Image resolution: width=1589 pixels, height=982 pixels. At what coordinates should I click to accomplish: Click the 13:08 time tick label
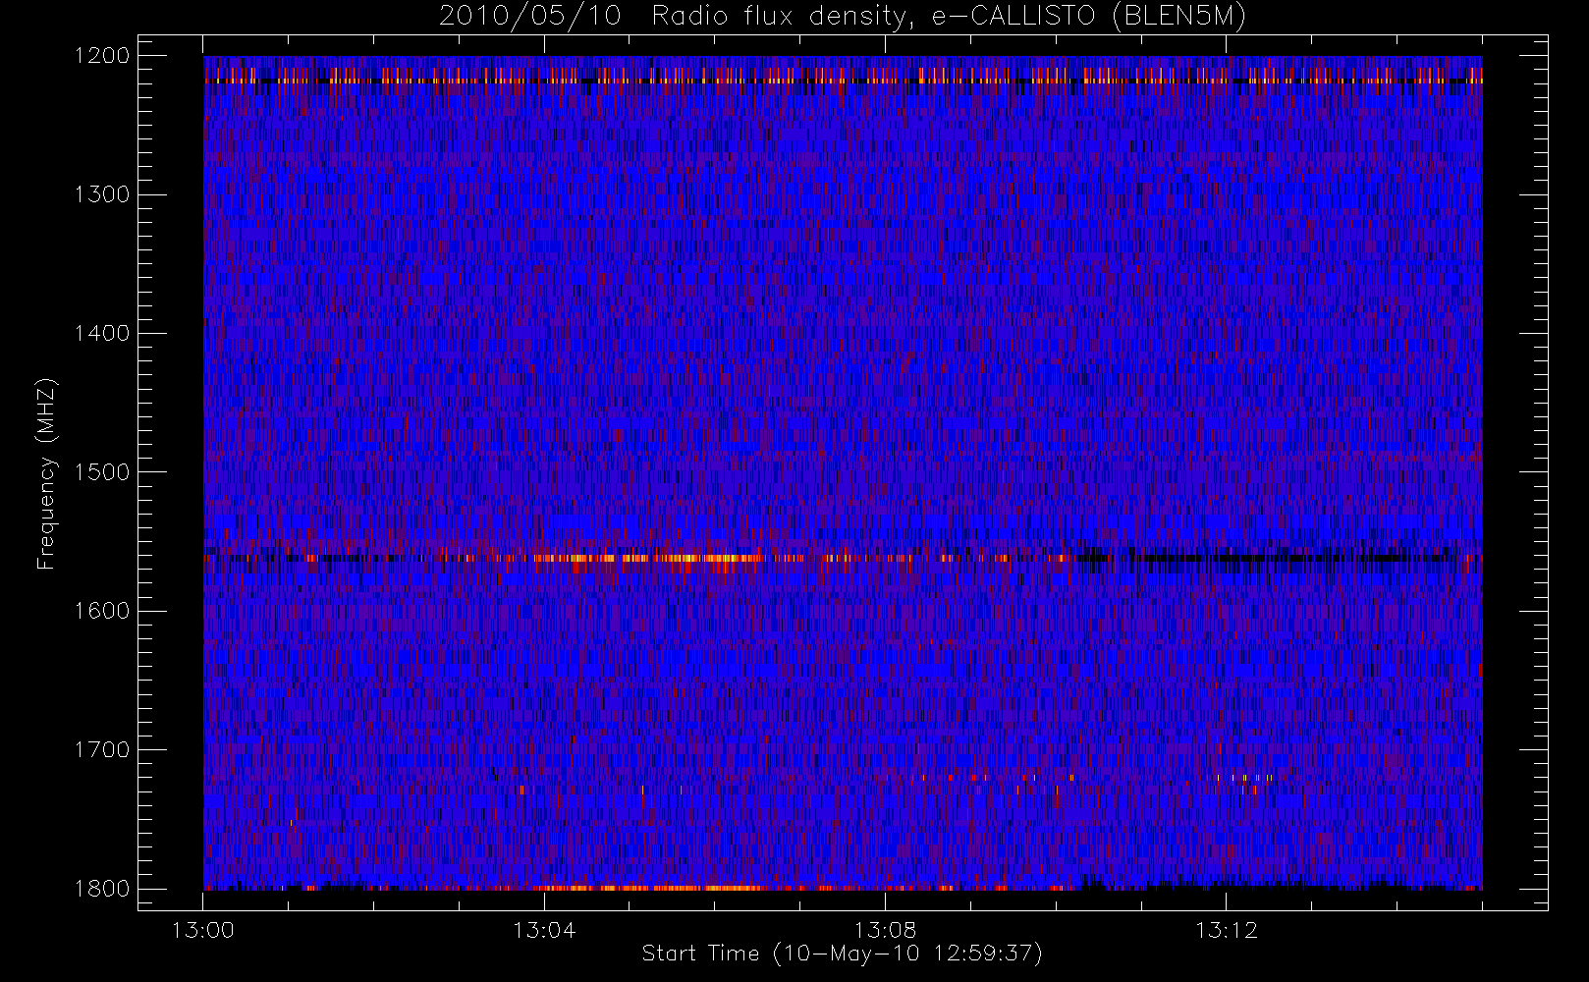point(885,930)
